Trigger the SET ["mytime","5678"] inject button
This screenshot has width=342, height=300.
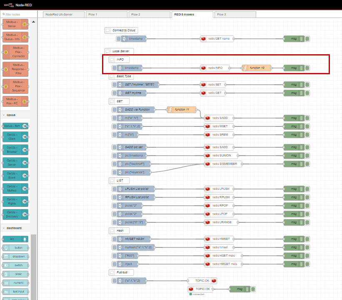point(114,85)
